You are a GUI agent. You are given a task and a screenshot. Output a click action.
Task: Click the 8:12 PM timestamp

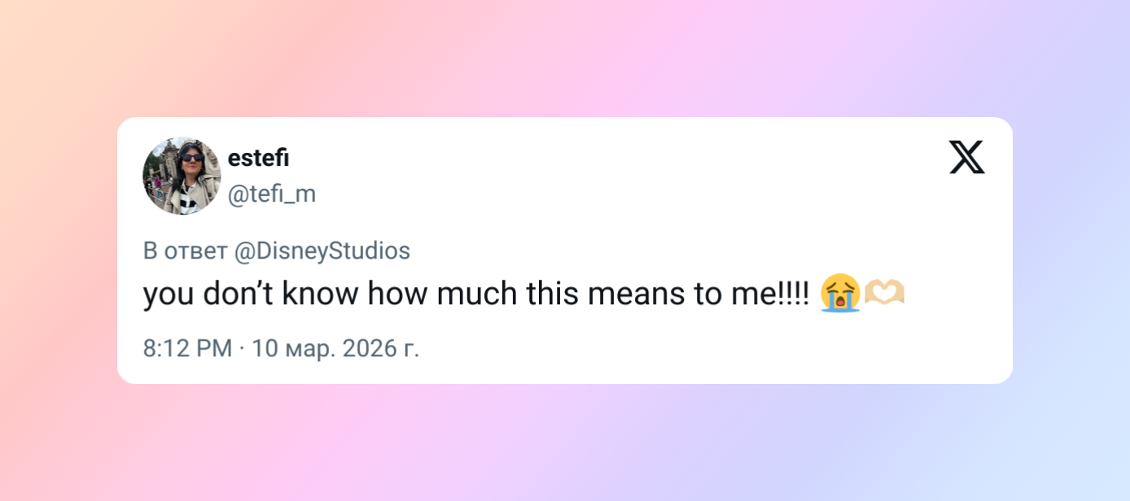187,349
